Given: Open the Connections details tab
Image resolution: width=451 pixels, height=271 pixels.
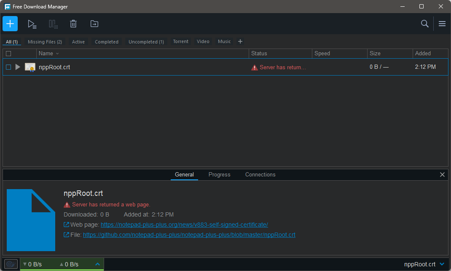Looking at the screenshot, I should (260, 174).
